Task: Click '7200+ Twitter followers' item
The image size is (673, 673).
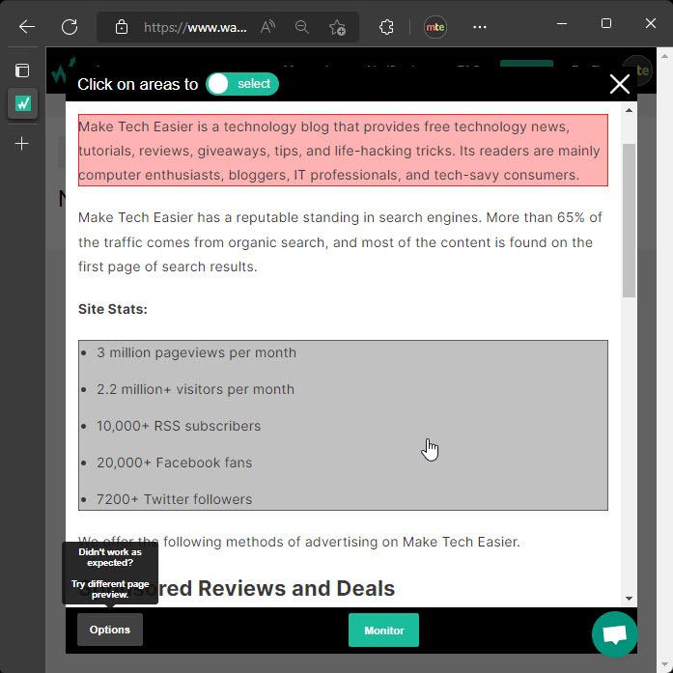Action: coord(174,499)
